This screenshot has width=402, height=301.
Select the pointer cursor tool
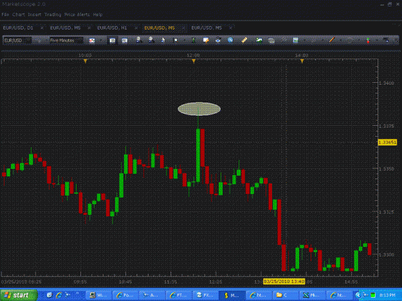(x=163, y=40)
